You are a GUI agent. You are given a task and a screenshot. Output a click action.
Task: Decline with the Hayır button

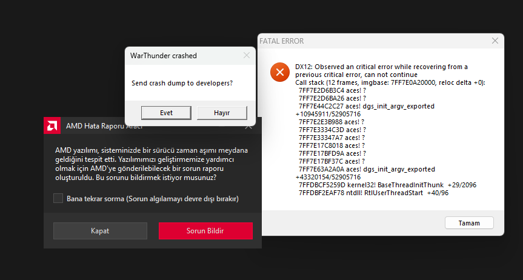tap(222, 113)
